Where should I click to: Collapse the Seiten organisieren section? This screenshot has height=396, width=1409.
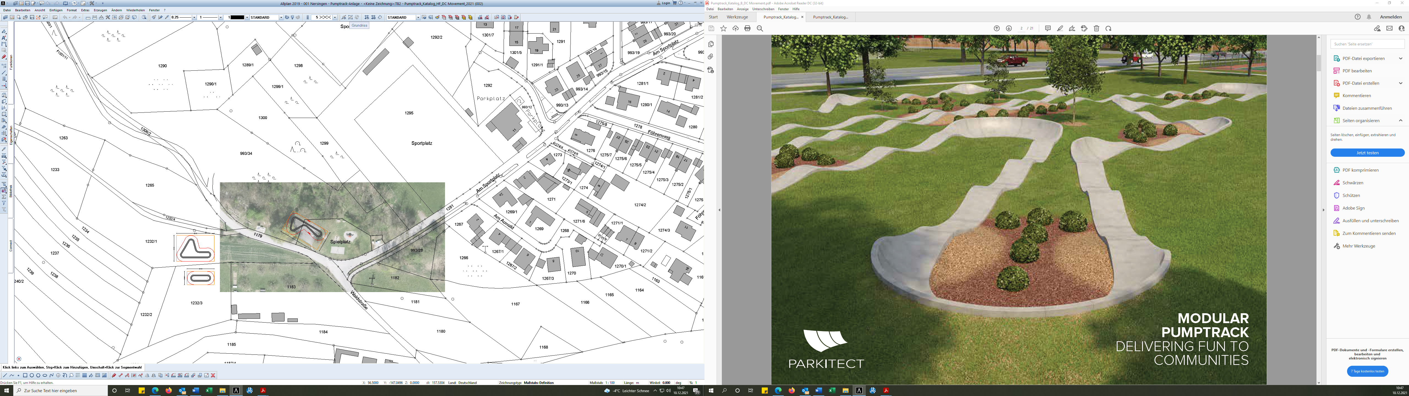(1401, 120)
